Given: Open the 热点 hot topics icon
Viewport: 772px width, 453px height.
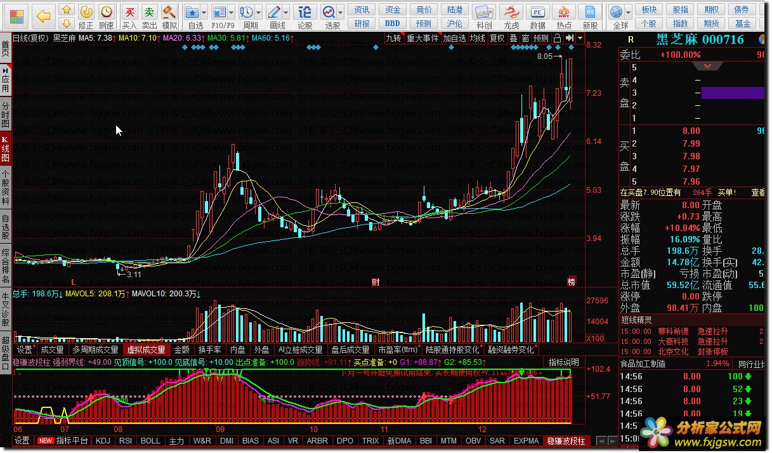Looking at the screenshot, I should (x=564, y=16).
